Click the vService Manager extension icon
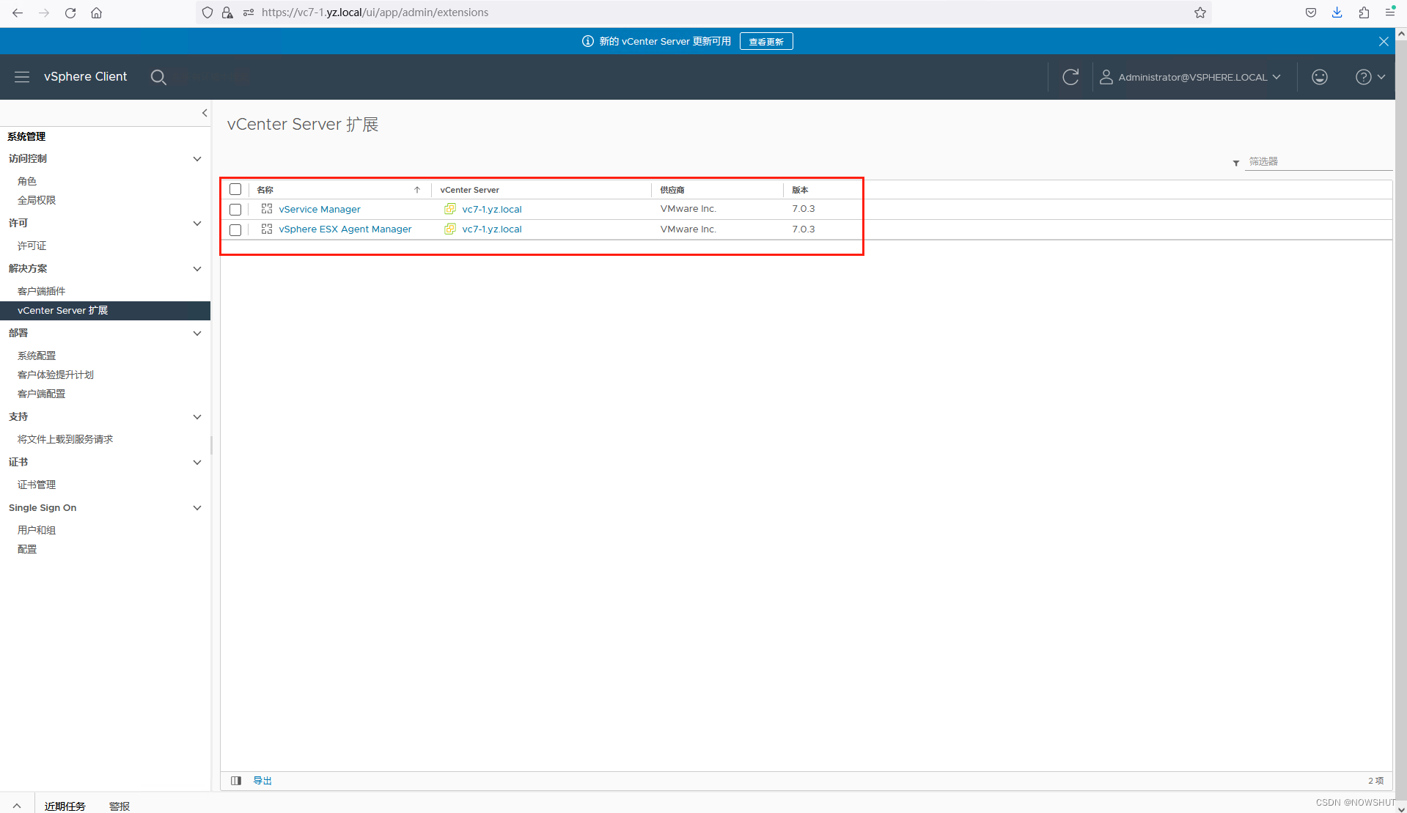 pos(267,209)
